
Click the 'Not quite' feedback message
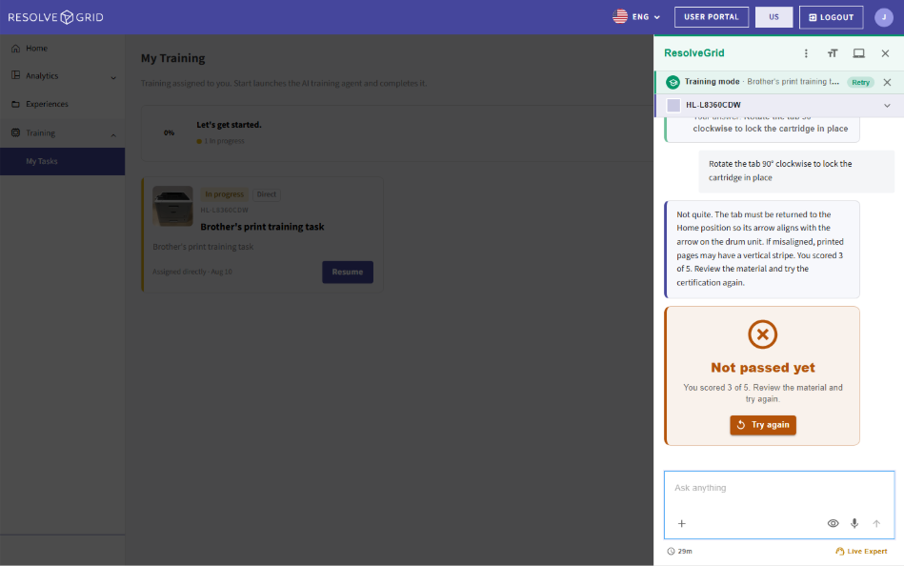[762, 249]
